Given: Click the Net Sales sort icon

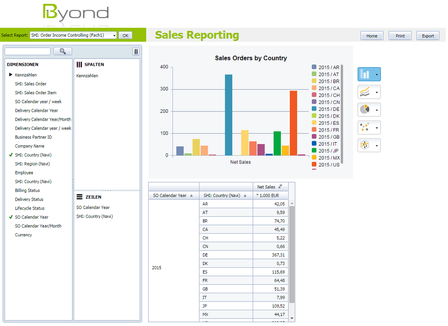Looking at the screenshot, I should [280, 187].
